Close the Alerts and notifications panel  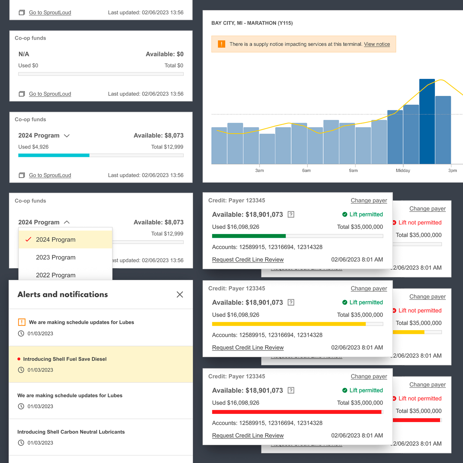click(x=180, y=295)
